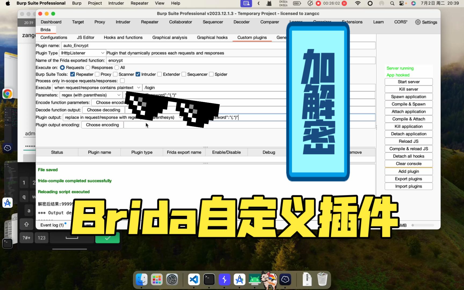The height and width of the screenshot is (290, 464).
Task: Switch to the Dashboard tab
Action: tap(51, 22)
